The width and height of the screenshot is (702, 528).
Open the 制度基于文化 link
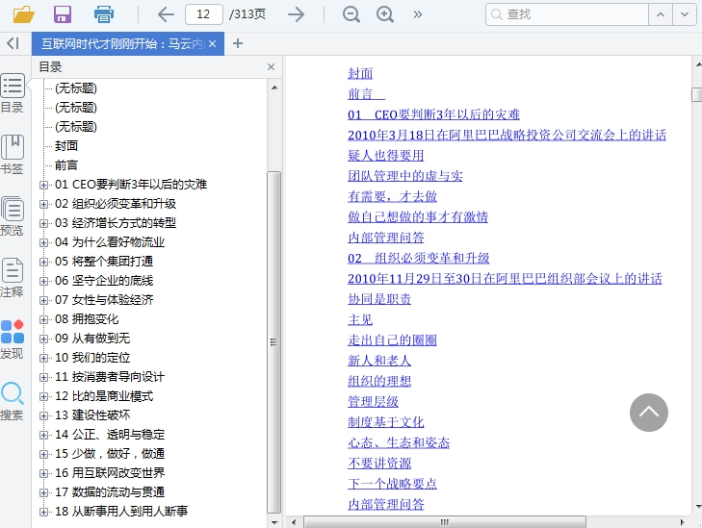385,422
